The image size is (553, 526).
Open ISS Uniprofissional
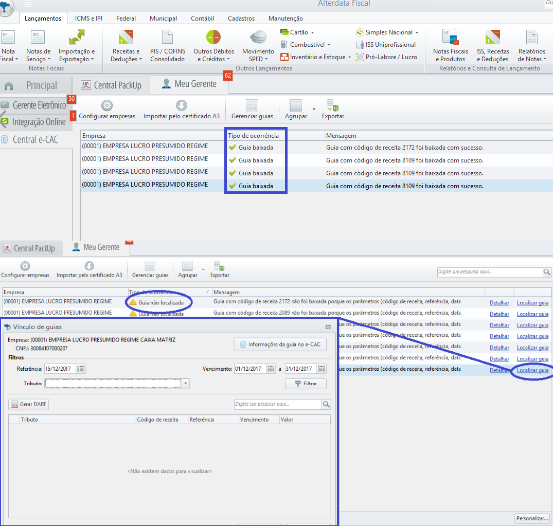(386, 45)
